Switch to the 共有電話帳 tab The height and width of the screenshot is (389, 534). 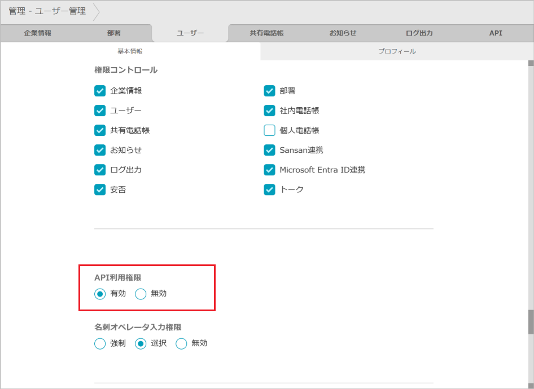tap(266, 33)
